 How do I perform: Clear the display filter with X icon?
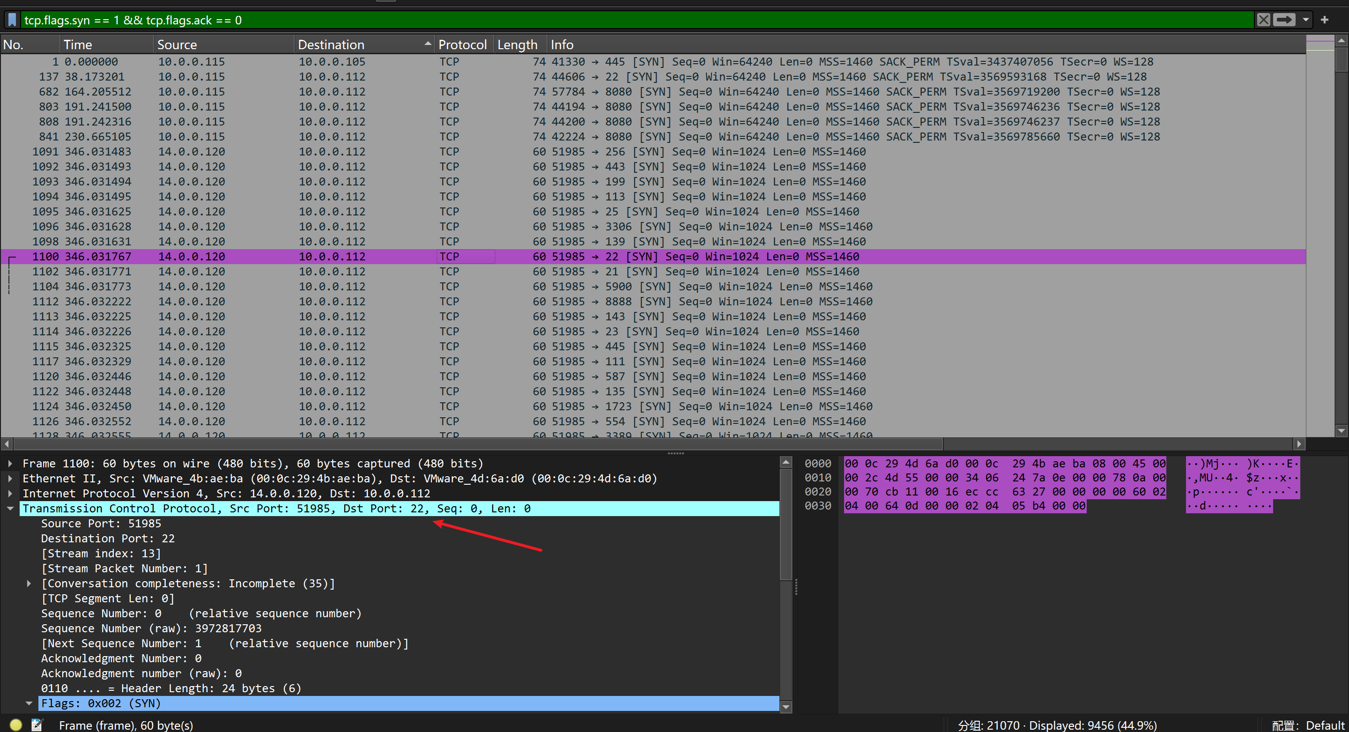pyautogui.click(x=1263, y=20)
